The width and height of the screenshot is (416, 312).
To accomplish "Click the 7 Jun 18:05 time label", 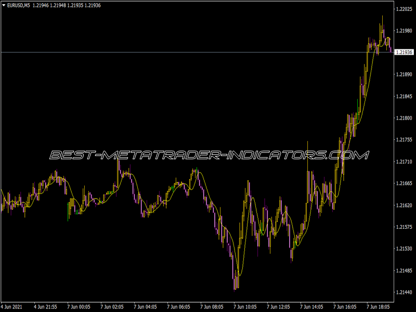I will coord(379,307).
